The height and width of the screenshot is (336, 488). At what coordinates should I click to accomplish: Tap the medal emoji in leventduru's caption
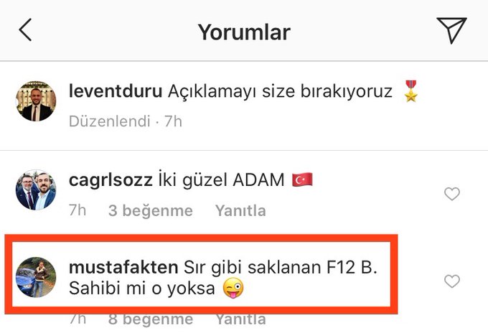click(410, 91)
